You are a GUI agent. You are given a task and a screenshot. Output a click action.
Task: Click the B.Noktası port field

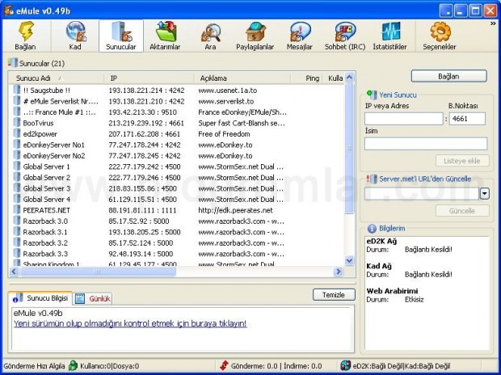(x=467, y=119)
